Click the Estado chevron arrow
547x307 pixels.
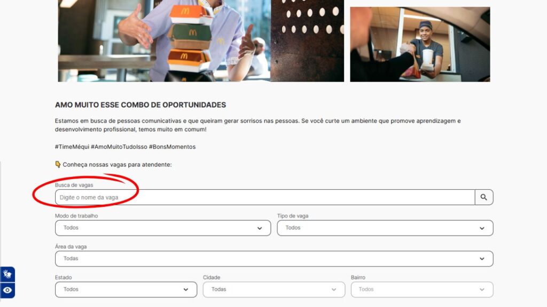(x=185, y=289)
